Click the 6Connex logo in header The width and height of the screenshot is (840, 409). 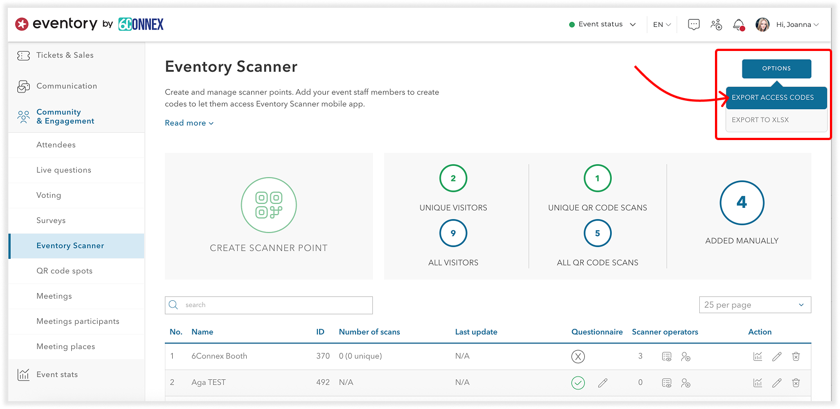(141, 24)
